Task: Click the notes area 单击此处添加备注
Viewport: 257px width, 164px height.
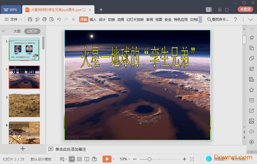Action: tap(71, 149)
